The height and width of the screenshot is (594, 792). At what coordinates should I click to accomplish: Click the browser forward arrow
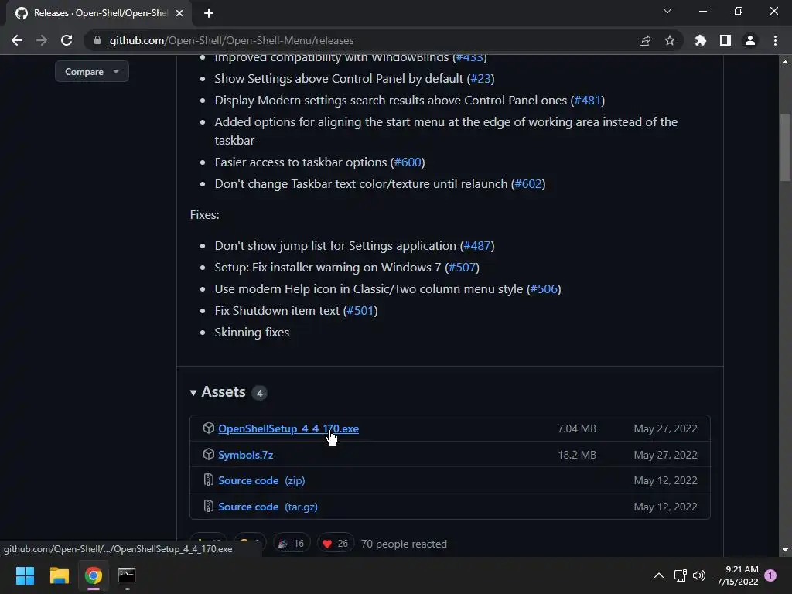(x=42, y=40)
